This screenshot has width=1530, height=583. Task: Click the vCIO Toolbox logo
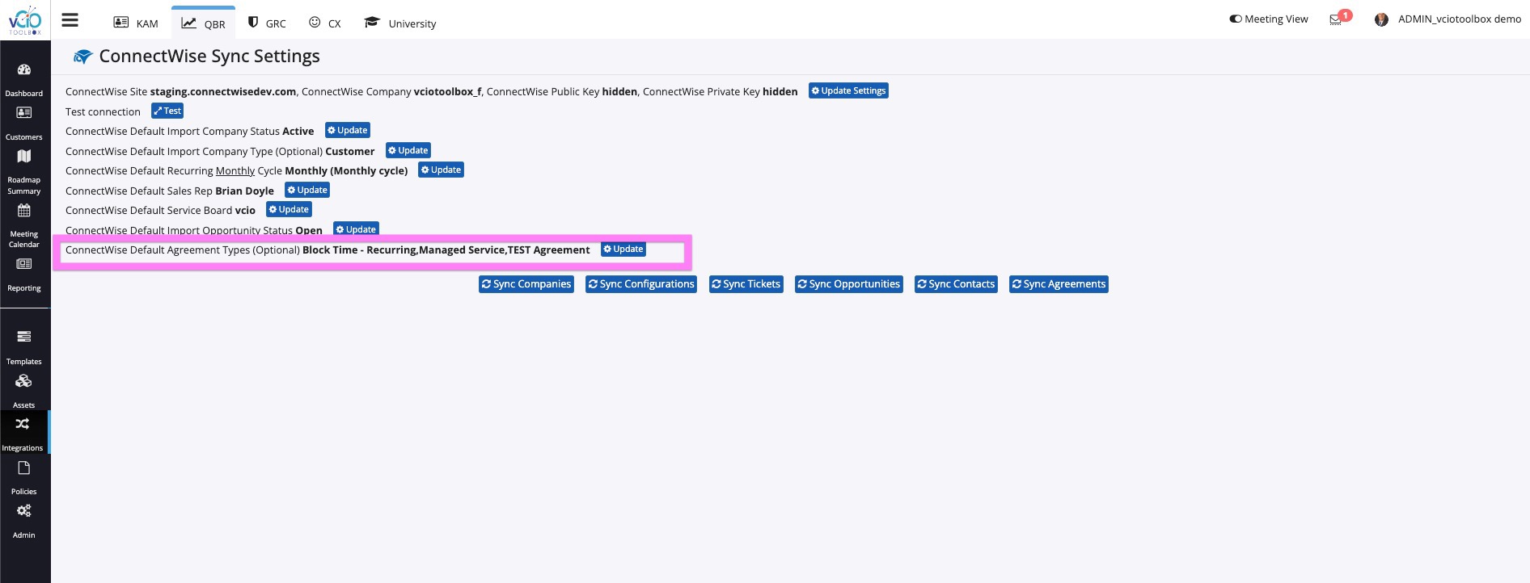[25, 19]
